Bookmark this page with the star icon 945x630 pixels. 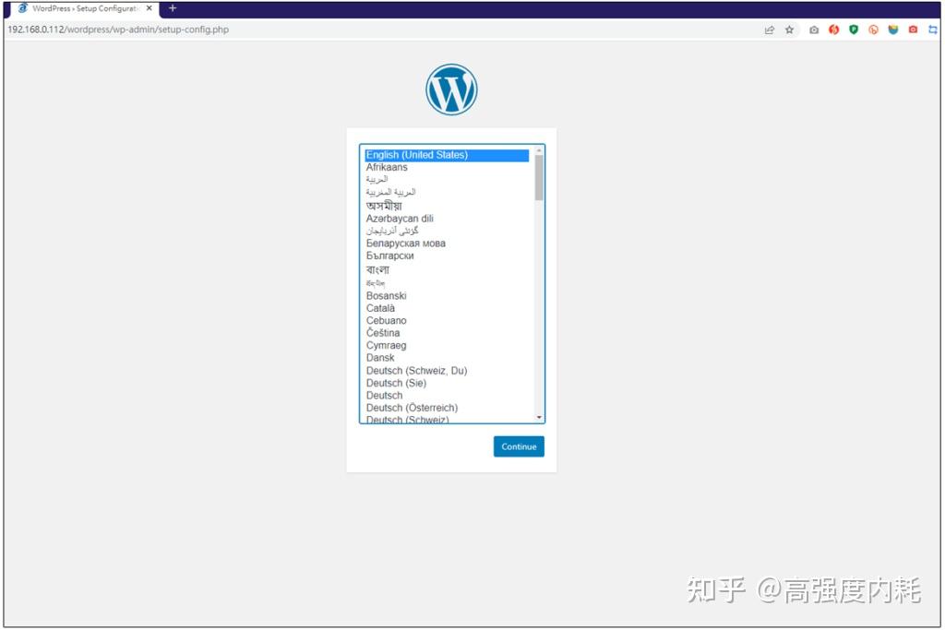tap(790, 30)
